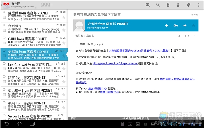The height and width of the screenshot is (128, 204).
Task: Go to newer message via 較新
Action: click(73, 118)
